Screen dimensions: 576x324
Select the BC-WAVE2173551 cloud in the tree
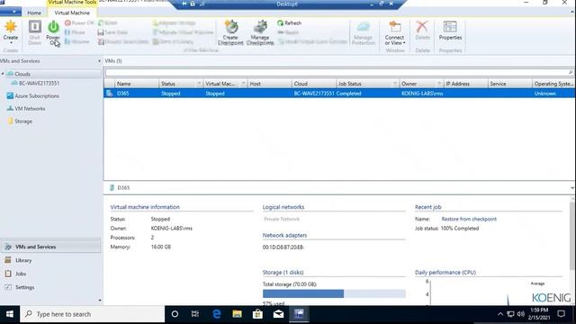coord(39,83)
